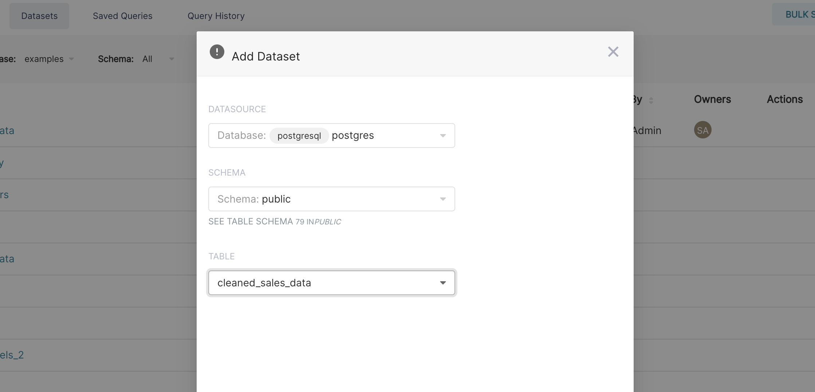Click the X to close the Add Dataset modal
Viewport: 815px width, 392px height.
pyautogui.click(x=613, y=51)
